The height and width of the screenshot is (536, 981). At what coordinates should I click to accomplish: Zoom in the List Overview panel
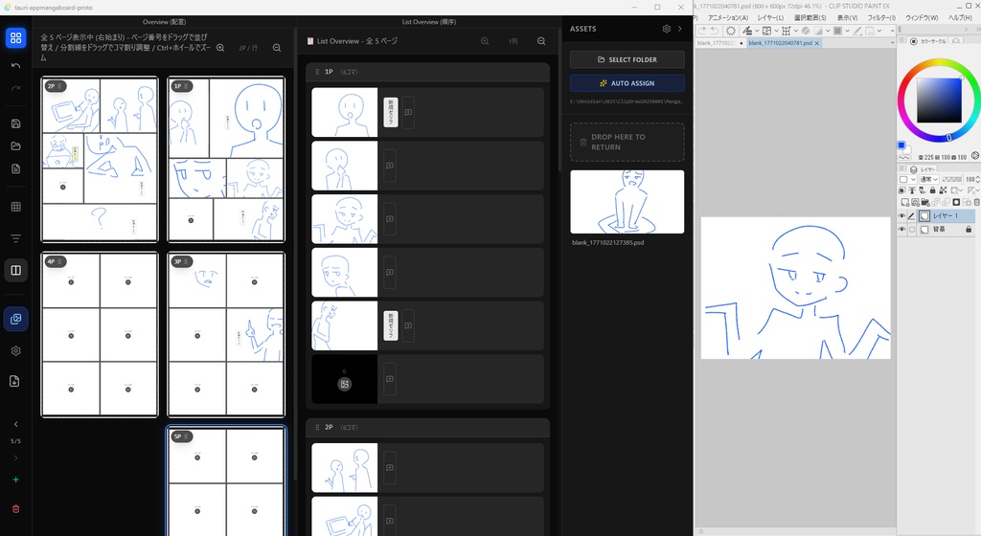click(x=485, y=41)
